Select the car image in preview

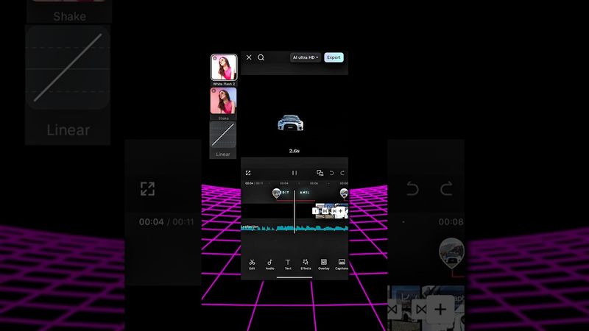tap(290, 123)
